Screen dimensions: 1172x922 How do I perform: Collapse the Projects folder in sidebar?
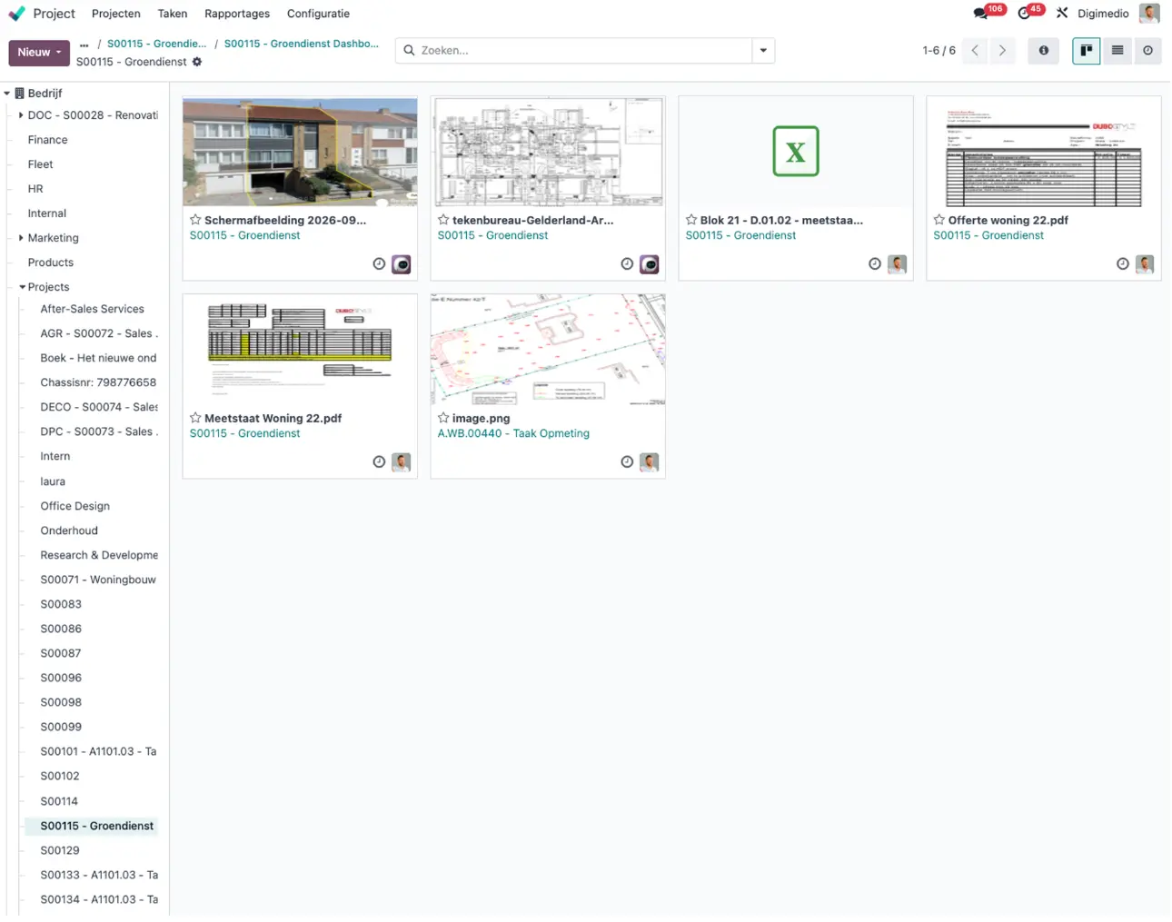22,287
